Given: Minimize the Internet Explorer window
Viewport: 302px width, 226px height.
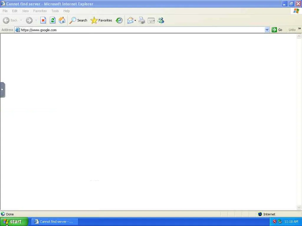Looking at the screenshot, I should pos(284,4).
